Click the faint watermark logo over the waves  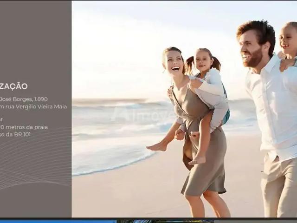click(x=142, y=115)
